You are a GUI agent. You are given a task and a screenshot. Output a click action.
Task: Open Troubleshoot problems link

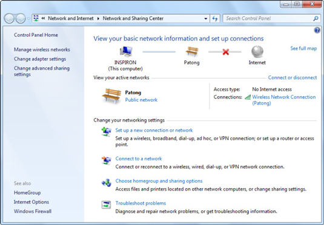pos(141,203)
